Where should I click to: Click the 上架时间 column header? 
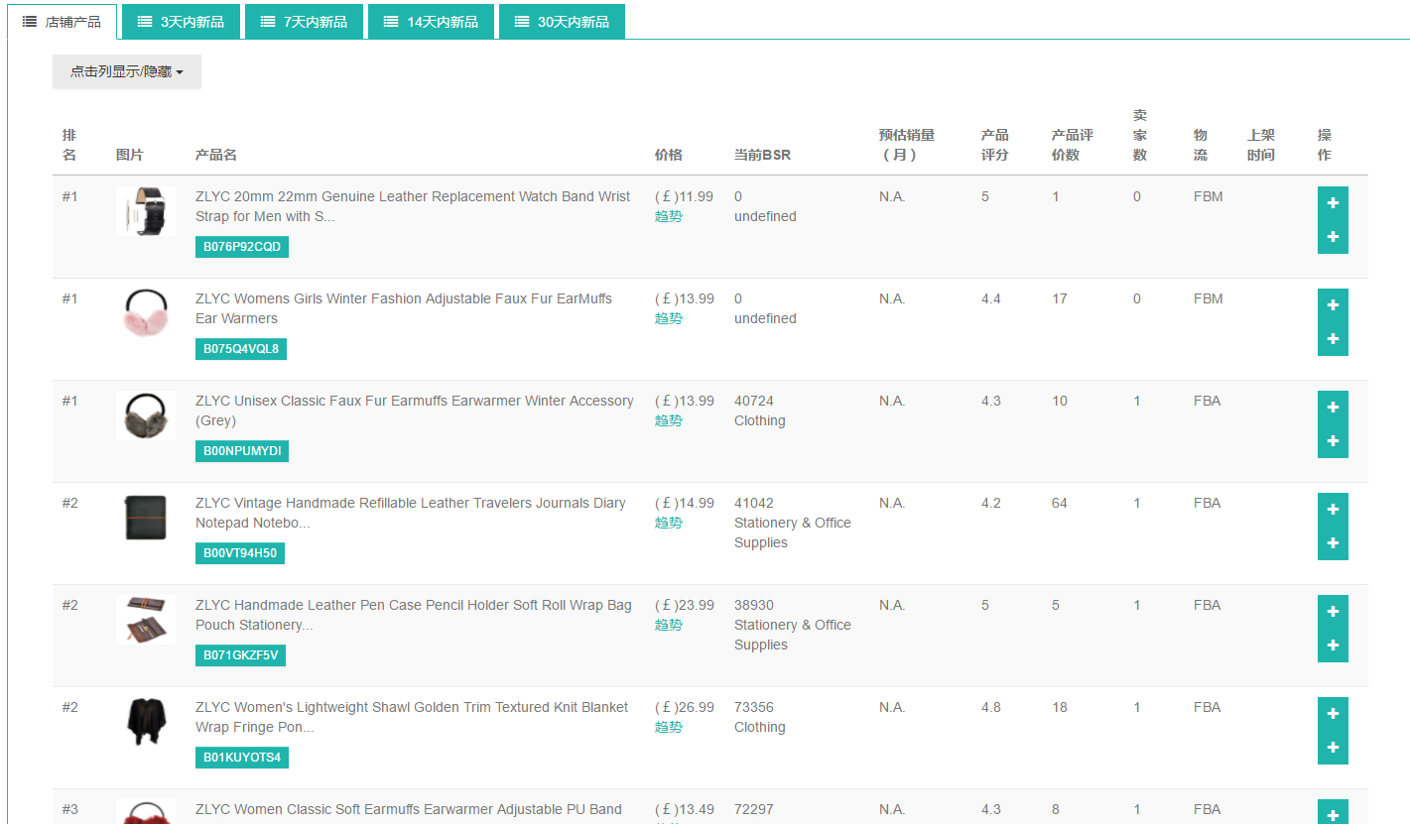(x=1261, y=145)
